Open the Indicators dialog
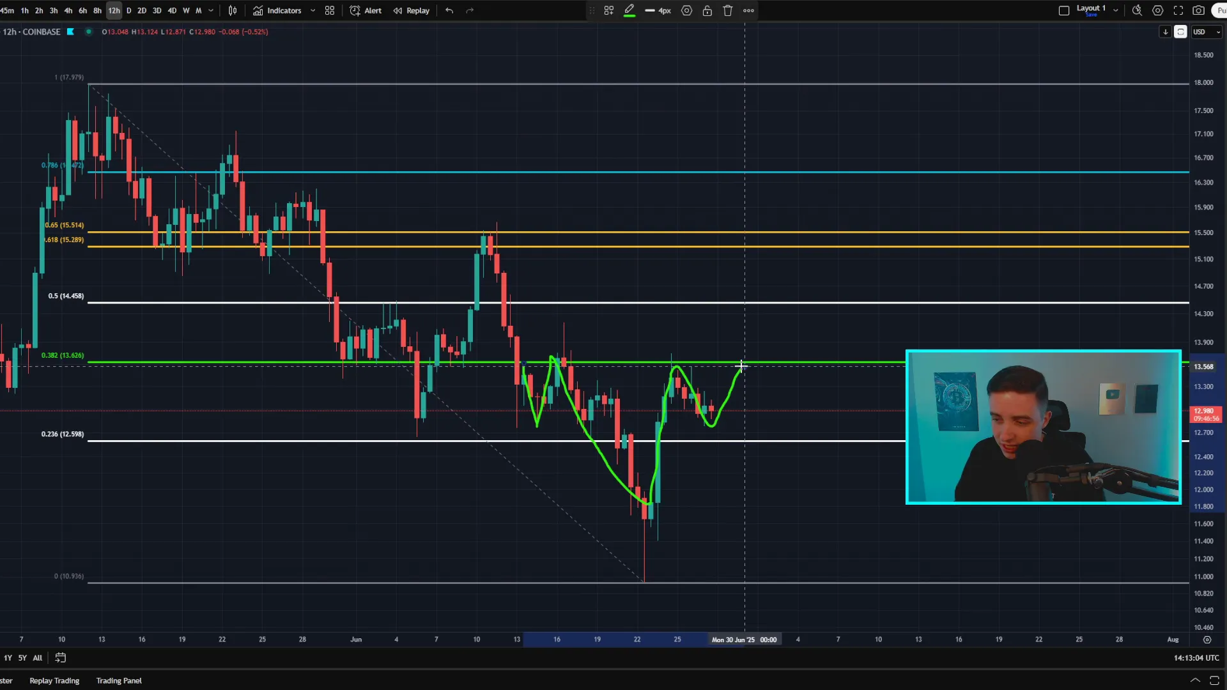This screenshot has width=1227, height=690. [277, 10]
